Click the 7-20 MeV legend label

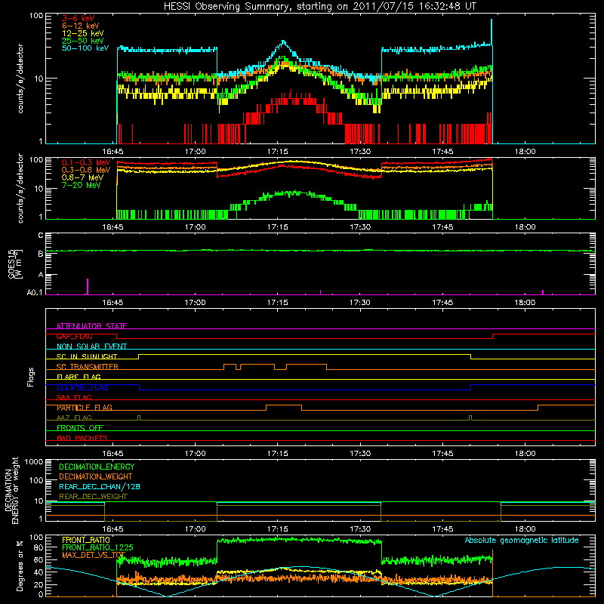[x=81, y=185]
